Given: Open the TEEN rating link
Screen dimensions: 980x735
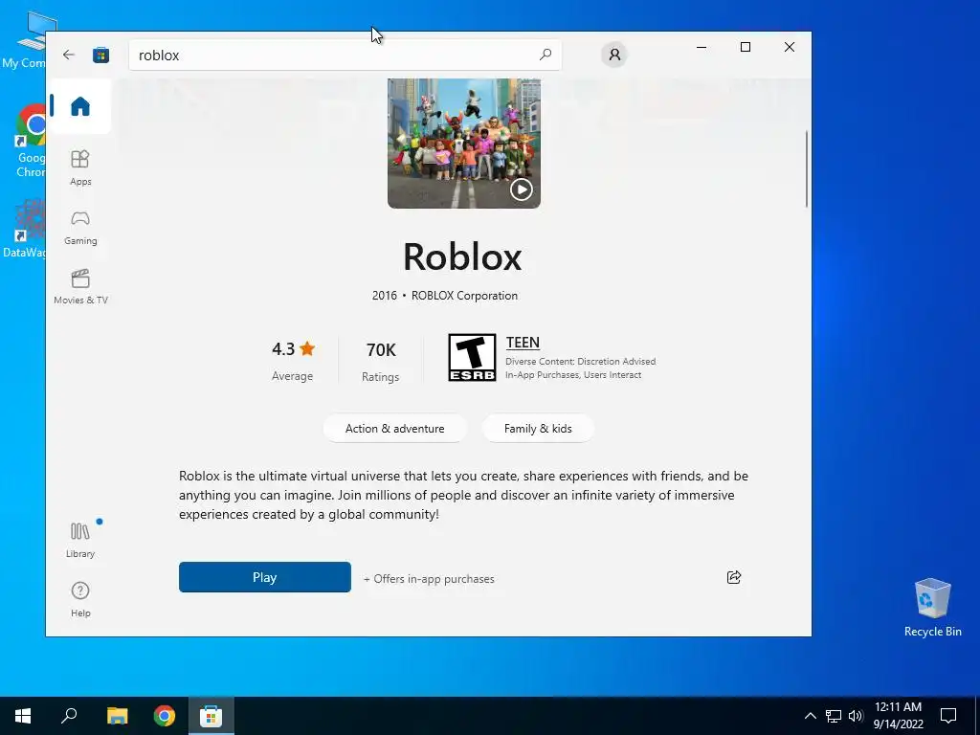Looking at the screenshot, I should click(523, 343).
